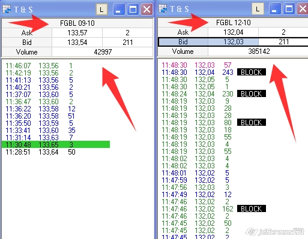
Task: Click Volume value 42997
Action: (103, 52)
